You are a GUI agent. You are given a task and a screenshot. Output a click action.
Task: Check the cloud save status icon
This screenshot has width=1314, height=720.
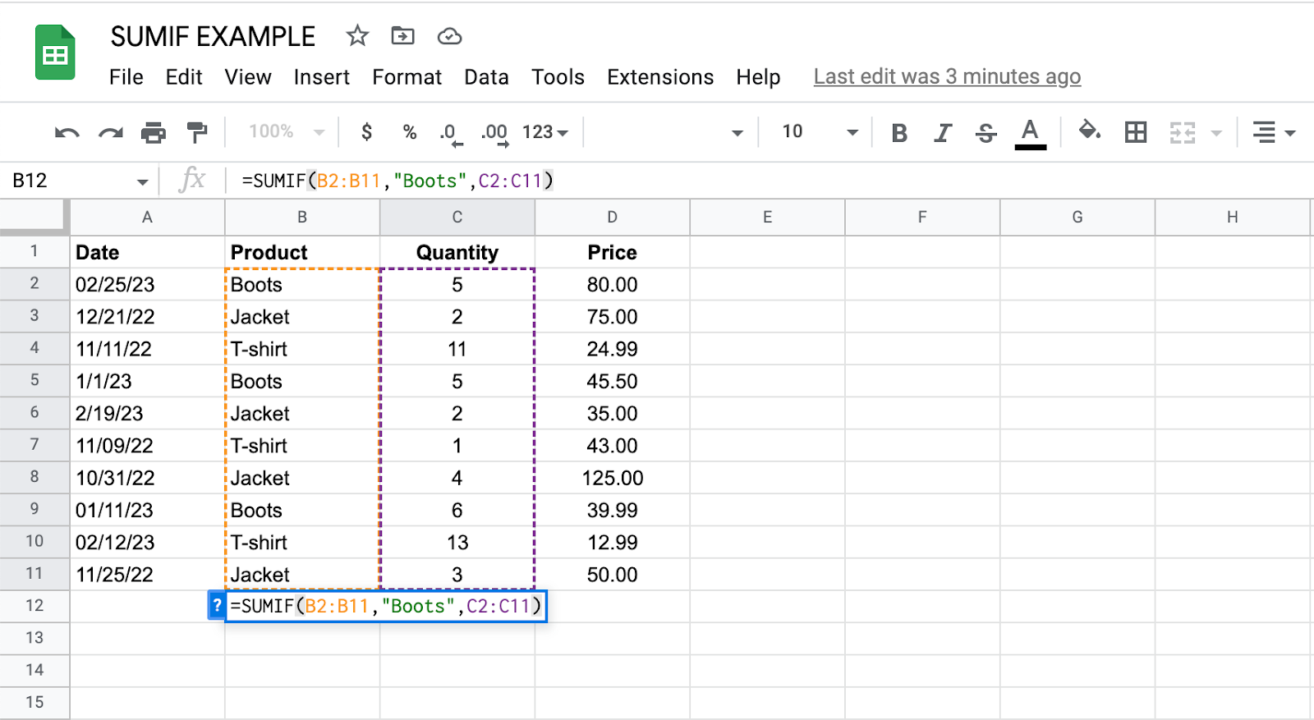point(449,36)
